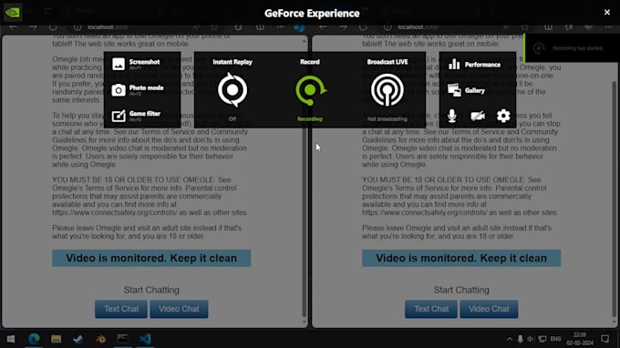Click refresh in the right browser toolbar
This screenshot has height=348, width=620.
point(363,27)
